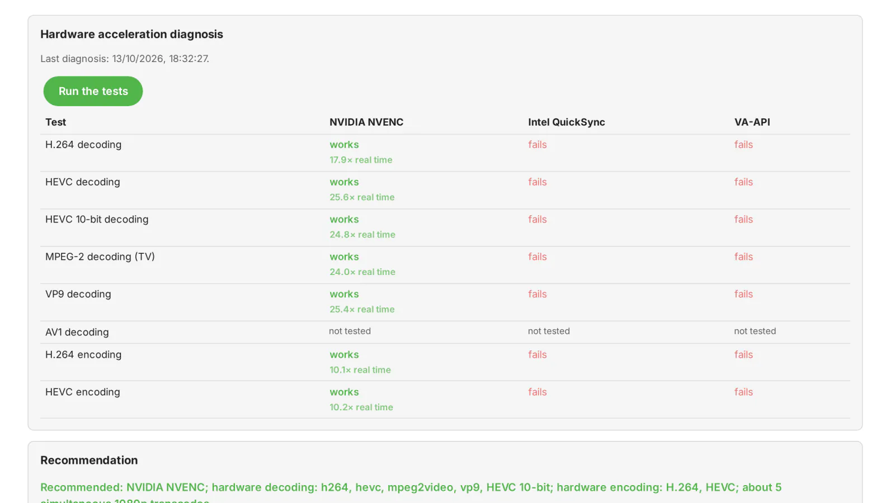Click the Hardware acceleration diagnosis heading
895x503 pixels.
click(x=131, y=35)
